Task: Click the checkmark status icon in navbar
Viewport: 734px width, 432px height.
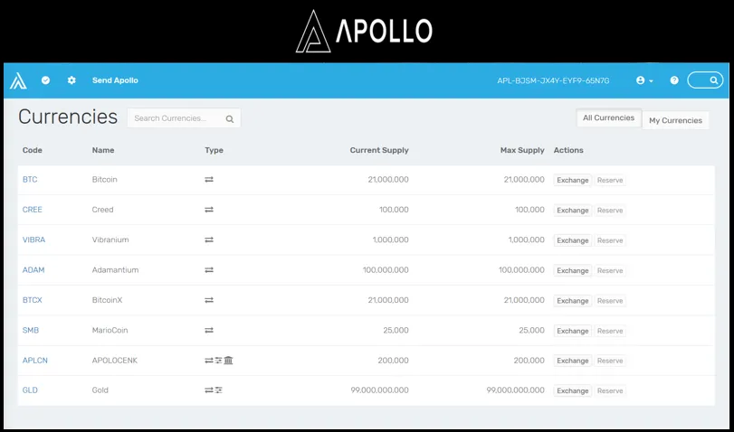Action: [45, 80]
